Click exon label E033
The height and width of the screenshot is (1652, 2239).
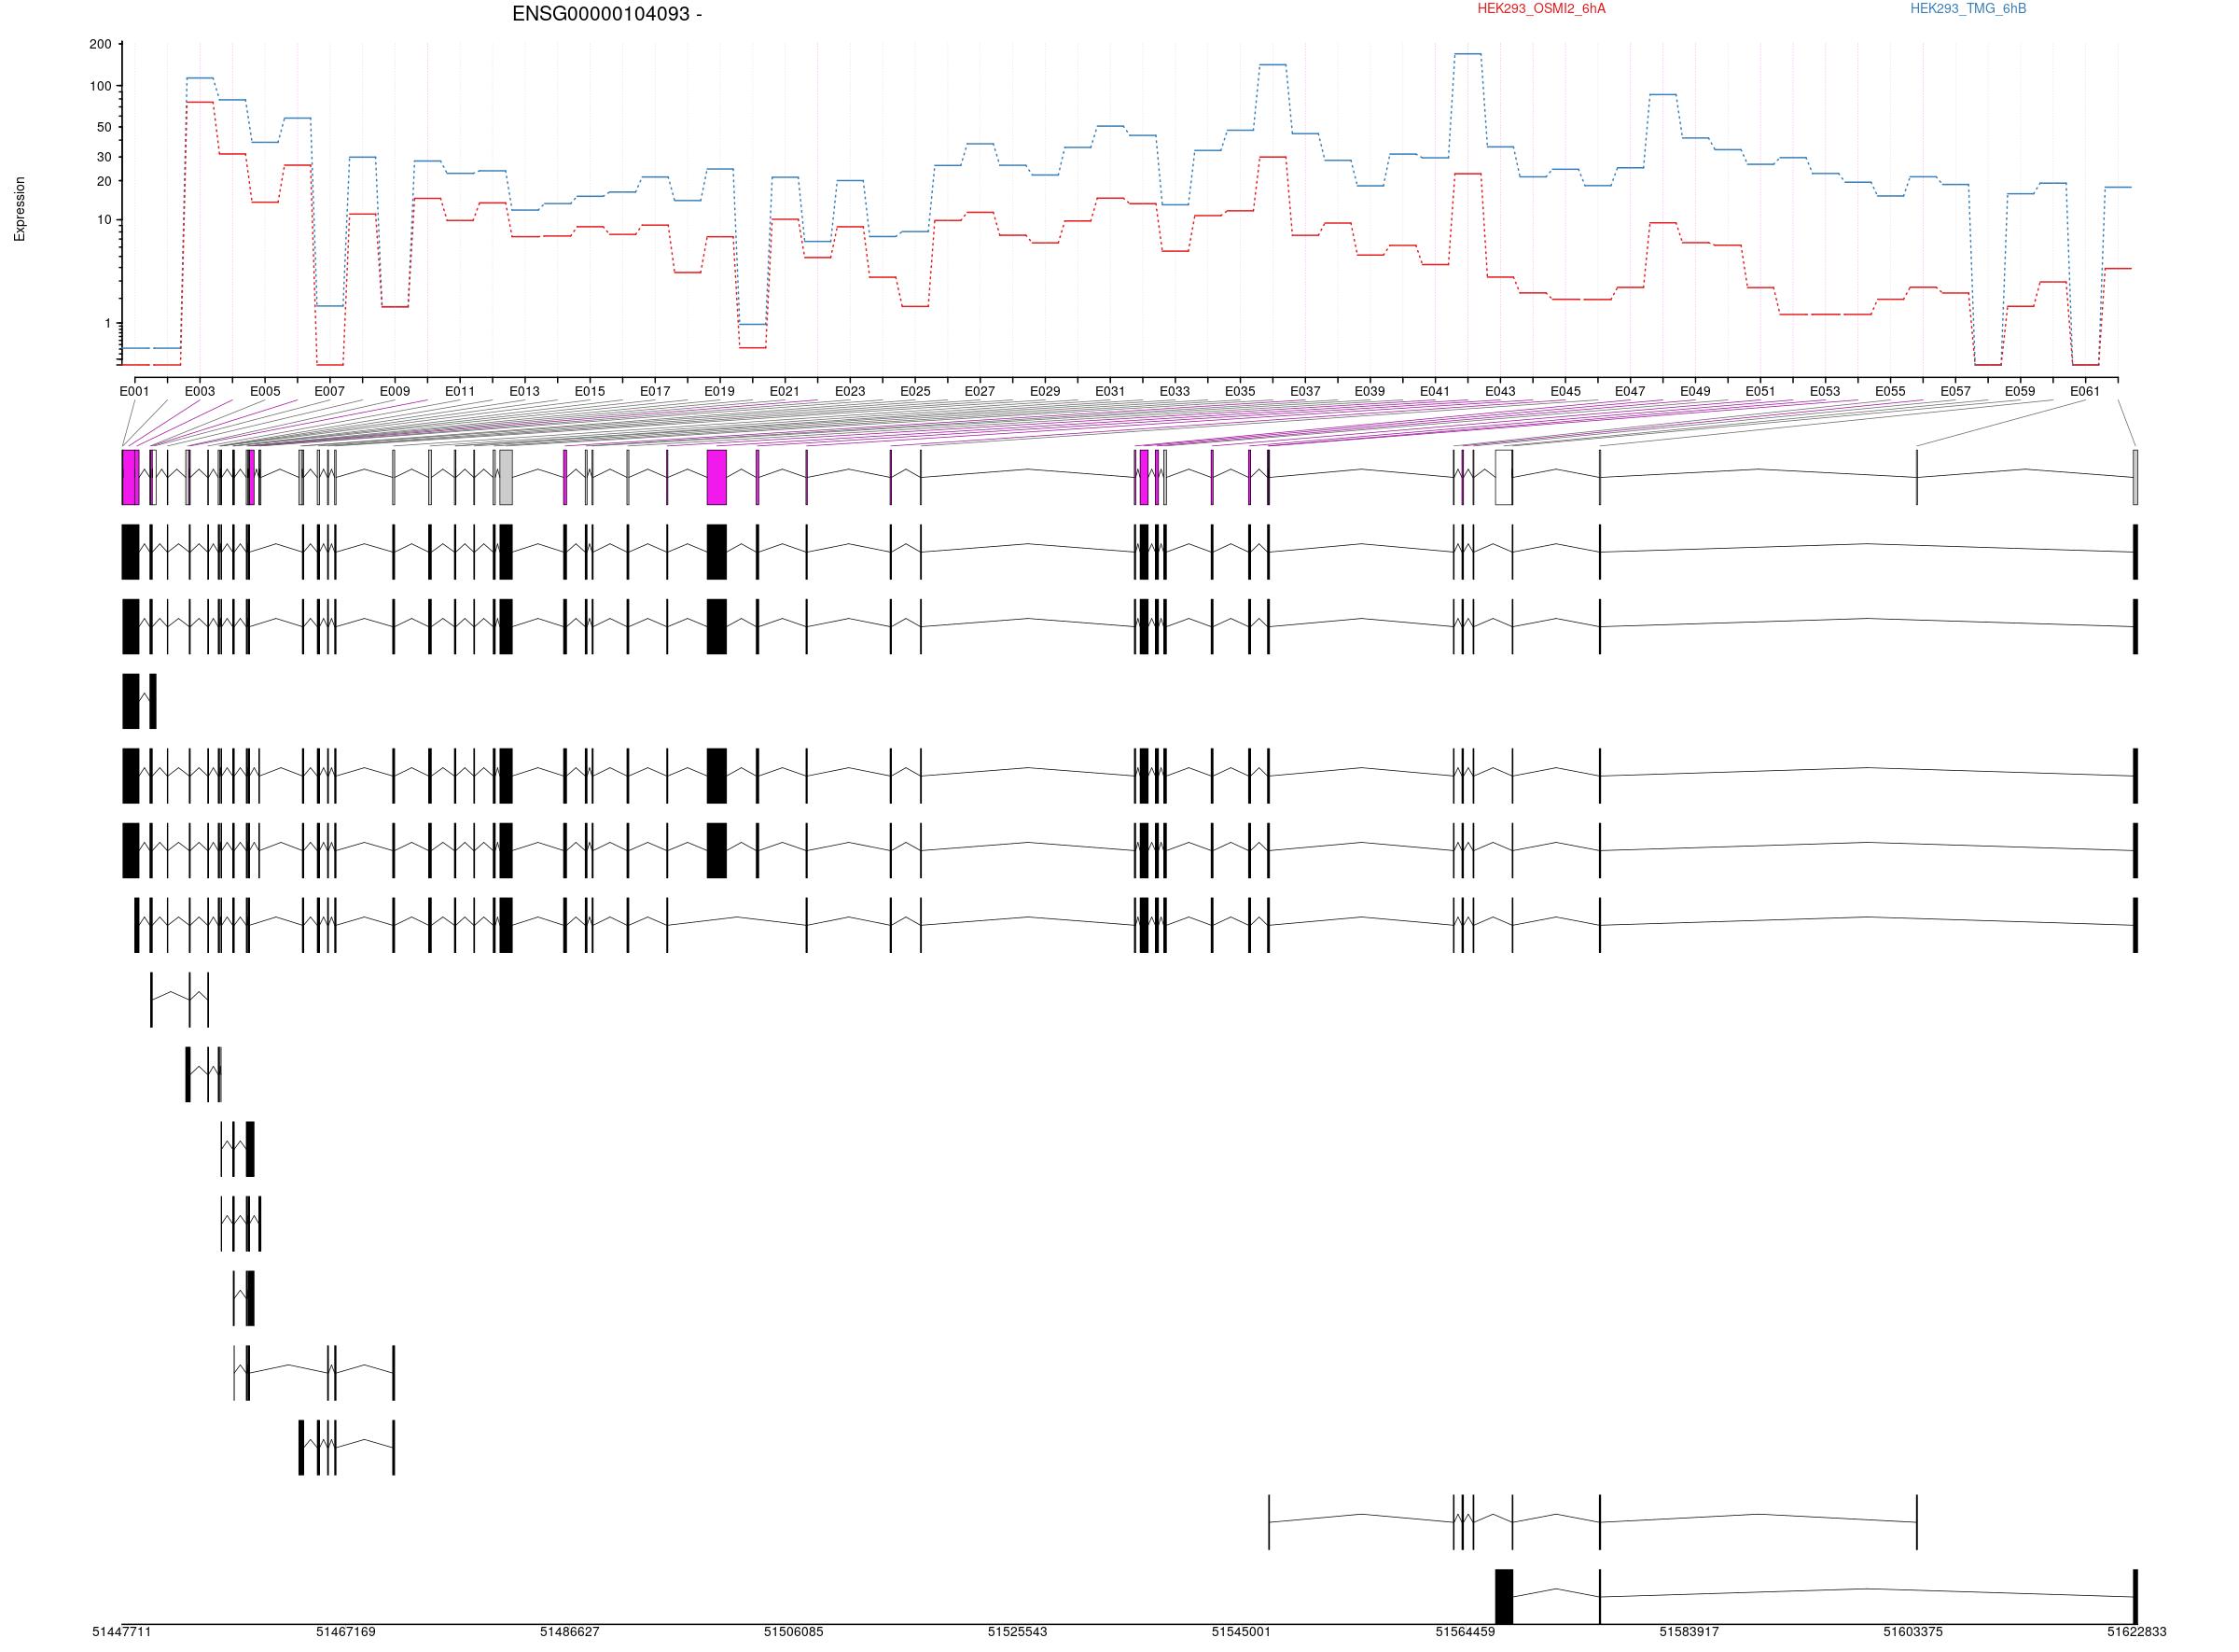[1175, 392]
